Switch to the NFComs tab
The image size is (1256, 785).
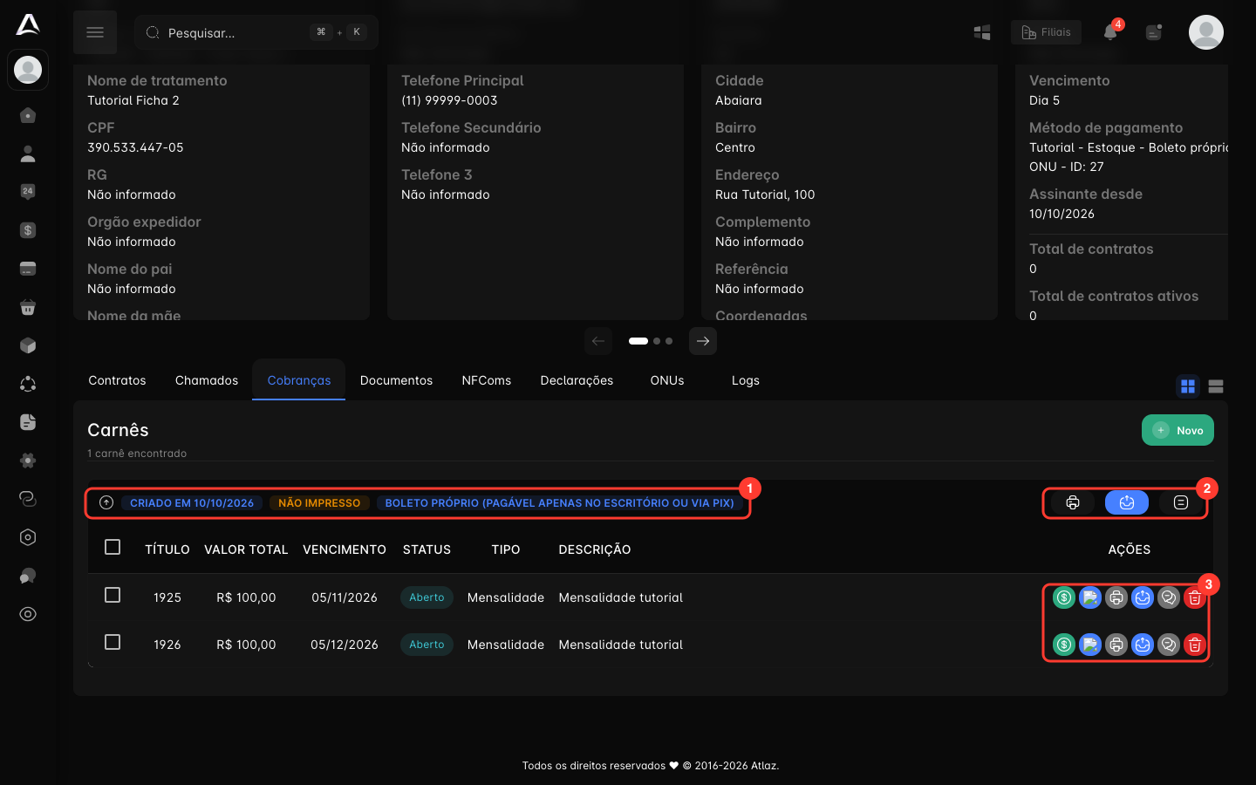487,380
